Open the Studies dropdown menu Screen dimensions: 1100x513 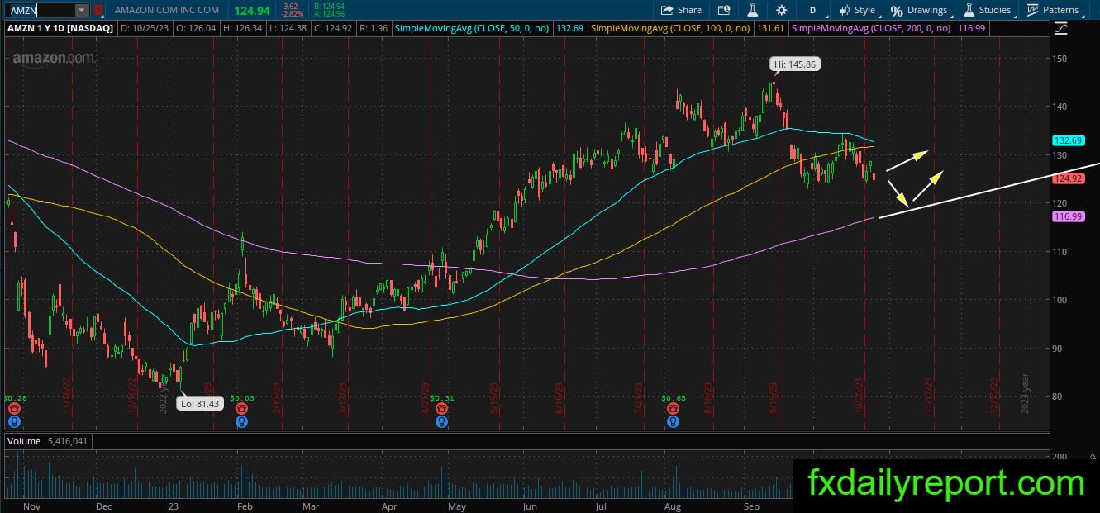987,10
